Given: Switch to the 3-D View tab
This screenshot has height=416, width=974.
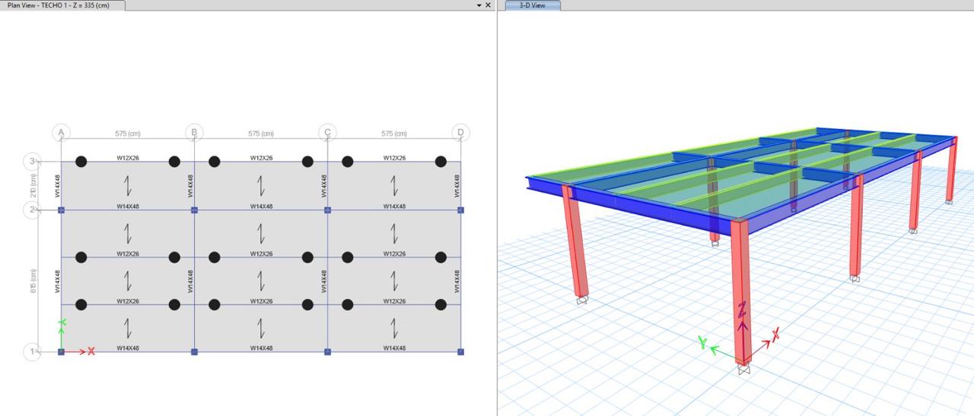Looking at the screenshot, I should point(532,5).
